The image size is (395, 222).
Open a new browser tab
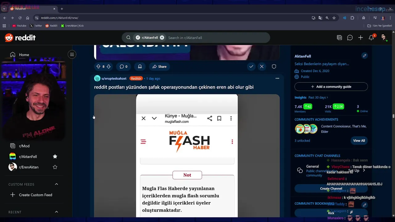point(62,9)
